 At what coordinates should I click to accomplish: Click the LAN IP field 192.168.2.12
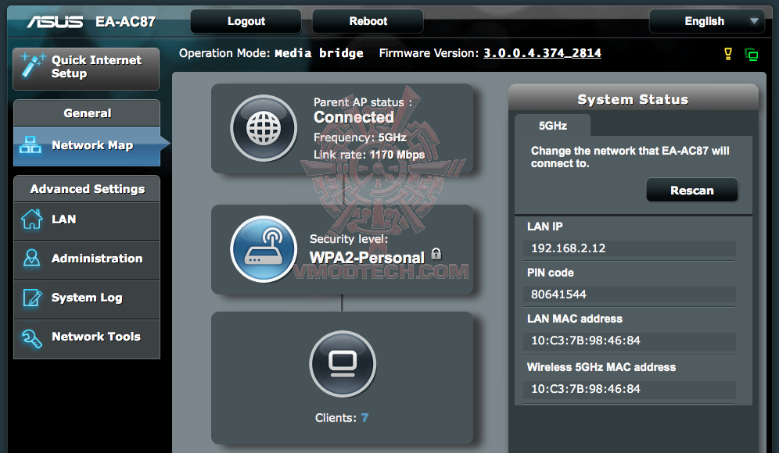(629, 248)
